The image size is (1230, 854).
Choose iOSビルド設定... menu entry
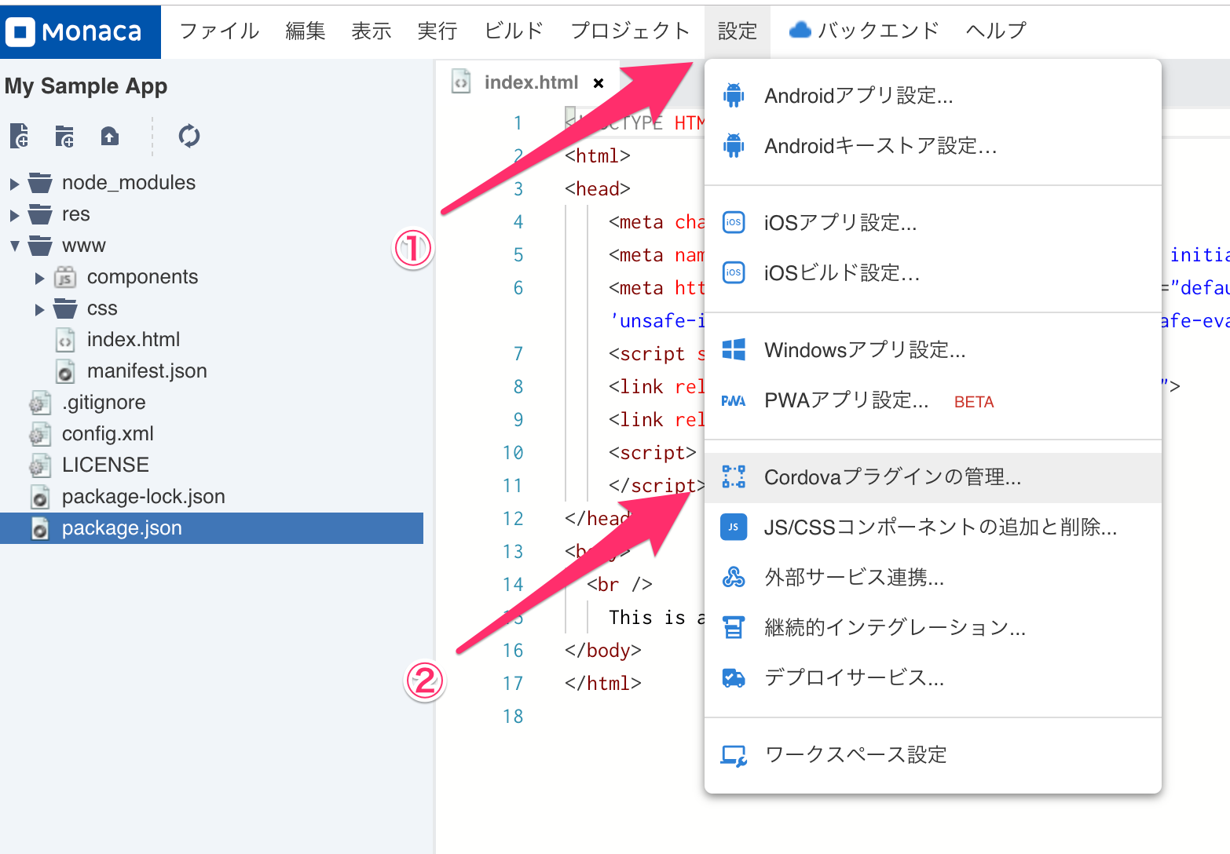[933, 272]
